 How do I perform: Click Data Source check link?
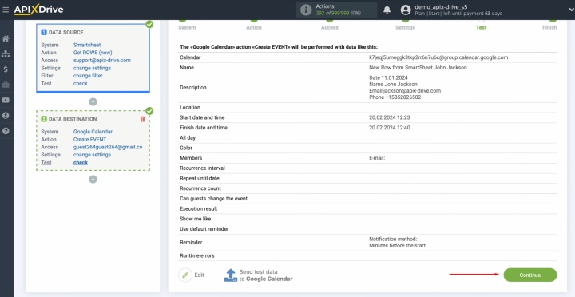point(81,84)
